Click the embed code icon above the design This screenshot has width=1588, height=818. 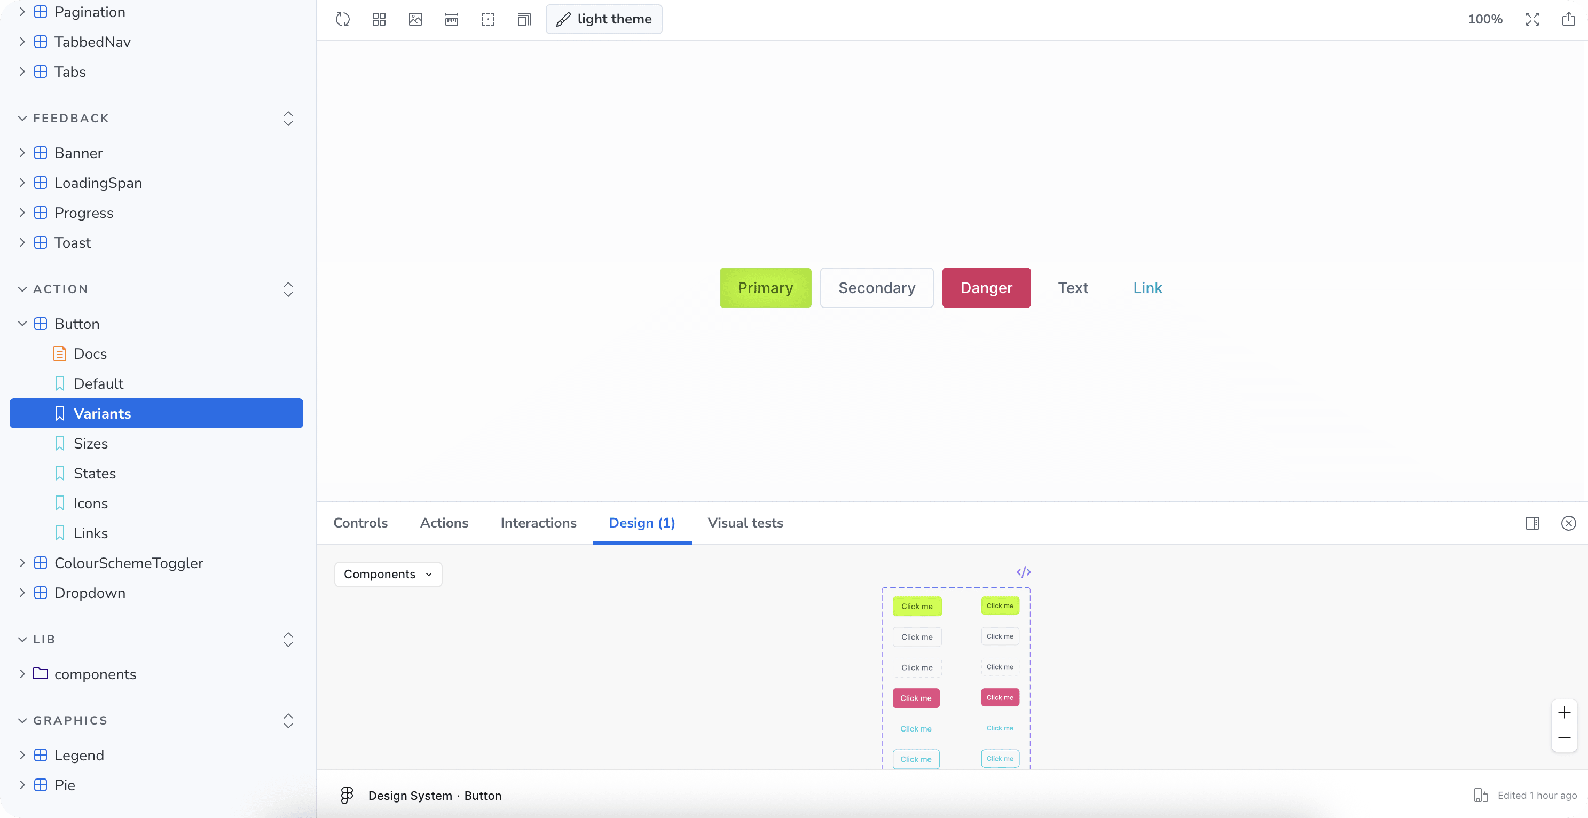point(1023,572)
